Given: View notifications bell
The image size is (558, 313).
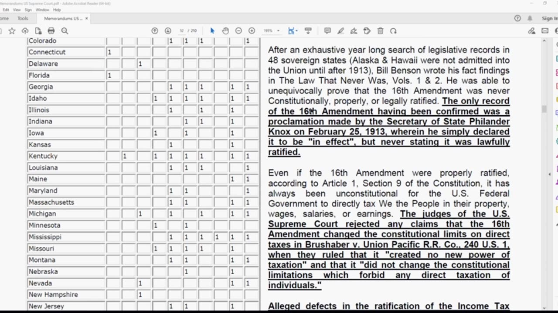Looking at the screenshot, I should tap(530, 18).
